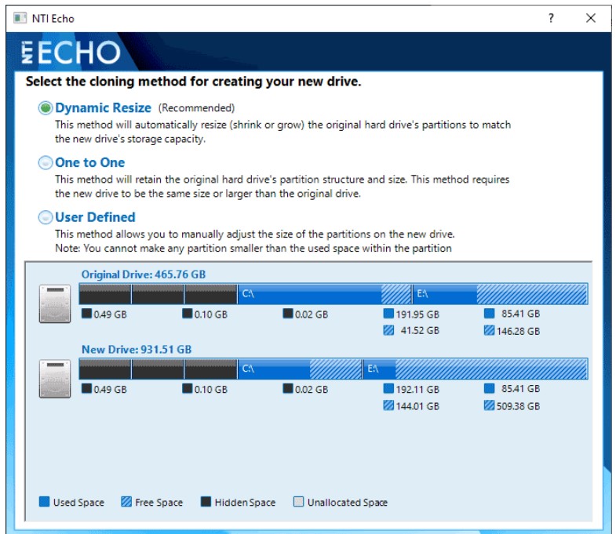Select the C:\ partition on New Drive
Image resolution: width=616 pixels, height=534 pixels.
pyautogui.click(x=299, y=369)
